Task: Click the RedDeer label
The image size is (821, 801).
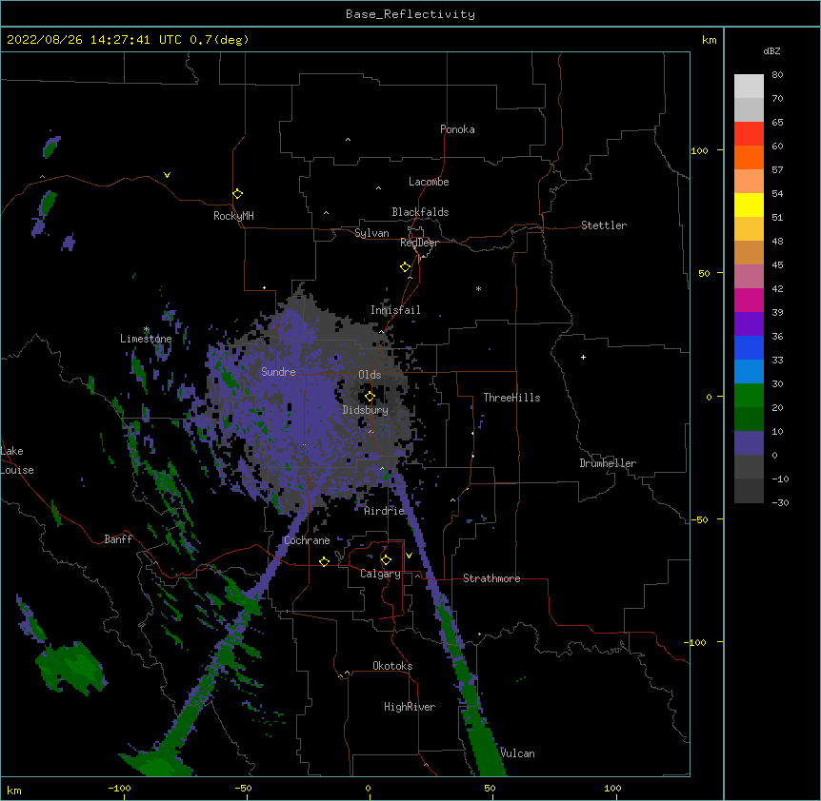Action: coord(419,243)
